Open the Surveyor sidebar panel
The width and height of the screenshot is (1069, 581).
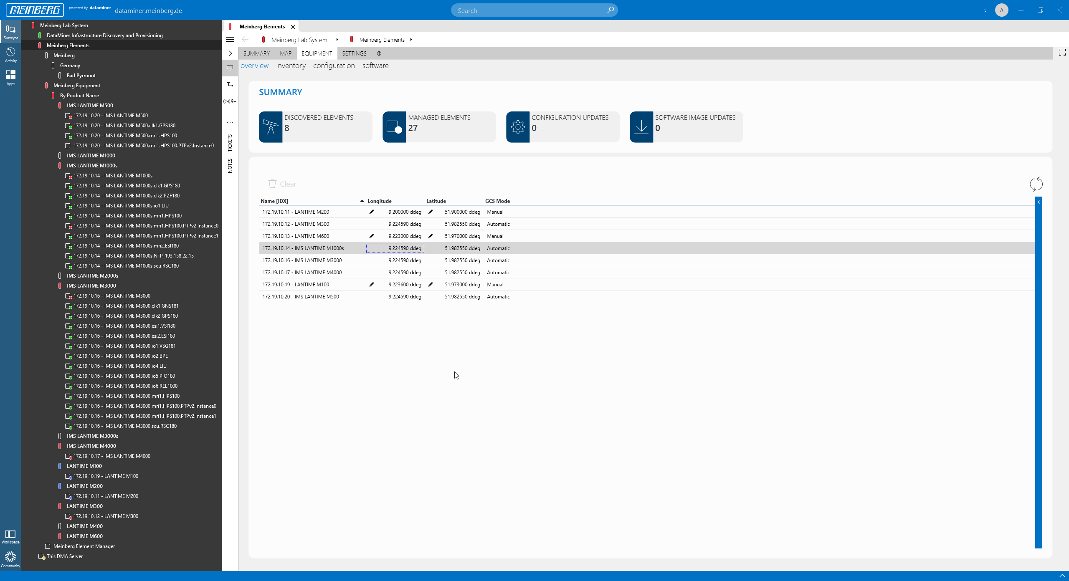(10, 32)
